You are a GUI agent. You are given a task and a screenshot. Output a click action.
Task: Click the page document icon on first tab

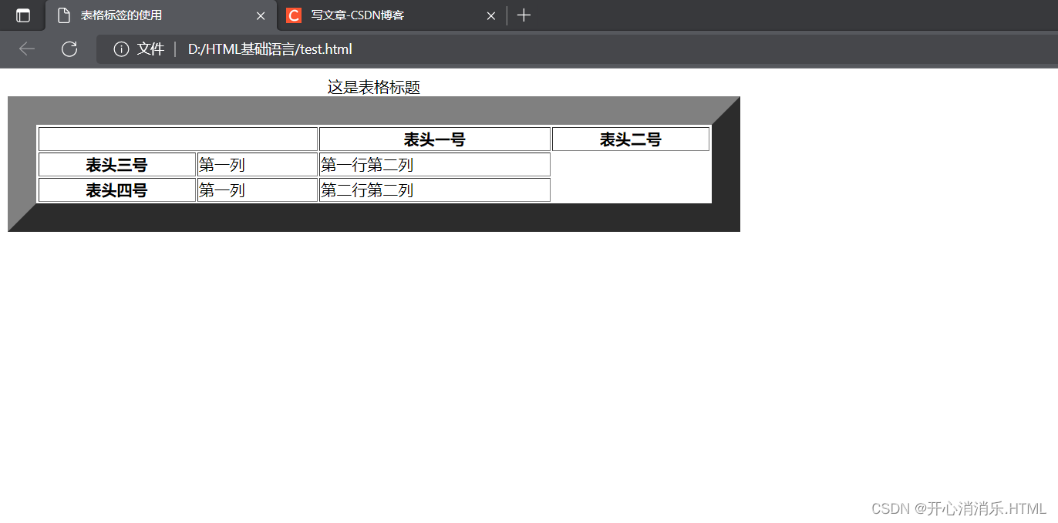click(x=64, y=15)
